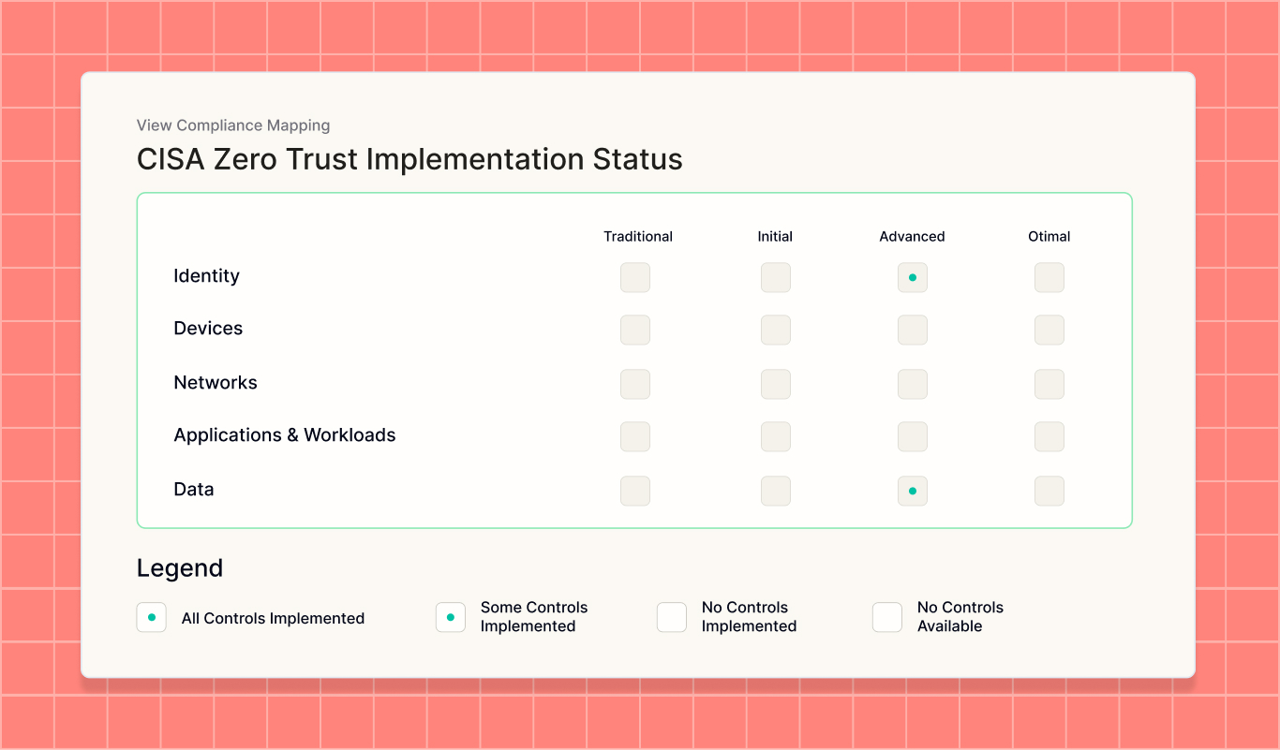The height and width of the screenshot is (750, 1280).
Task: Select Applications & Workloads Advanced status cell
Action: pyautogui.click(x=913, y=436)
